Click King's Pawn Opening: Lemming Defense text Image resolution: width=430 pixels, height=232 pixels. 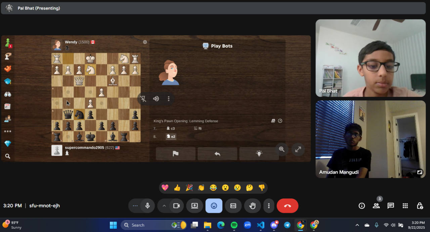pos(186,121)
